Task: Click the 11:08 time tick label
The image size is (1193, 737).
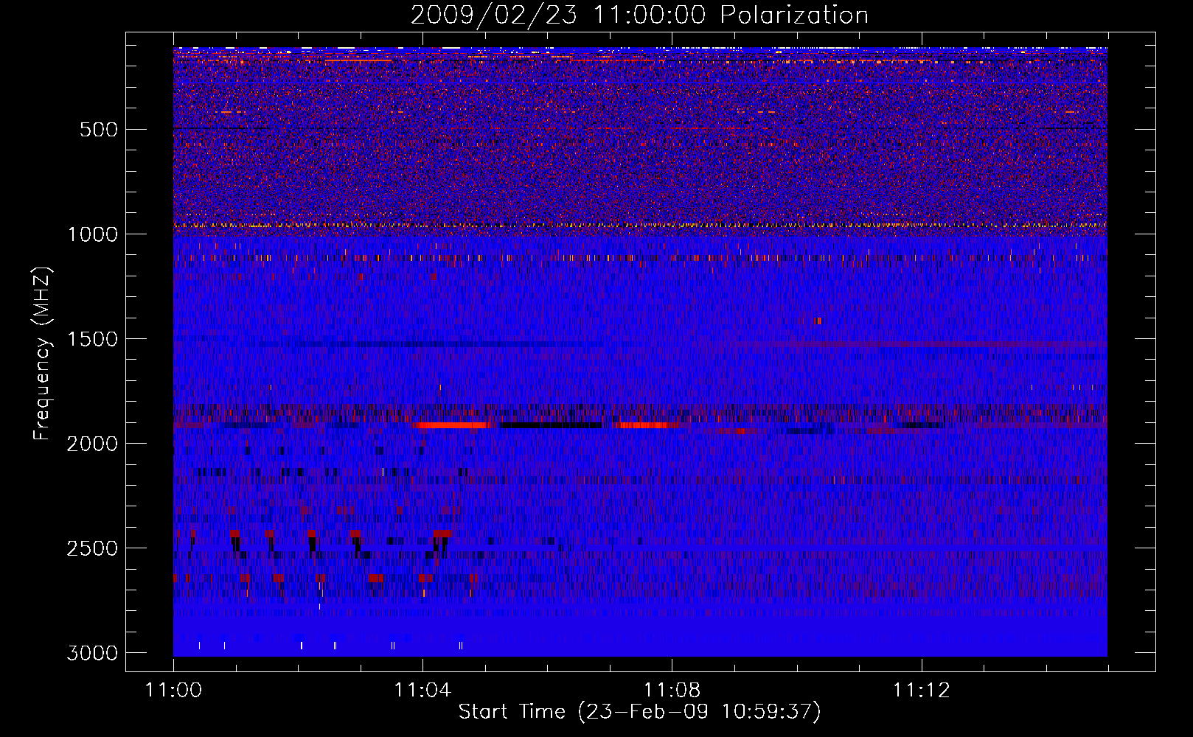Action: click(672, 691)
